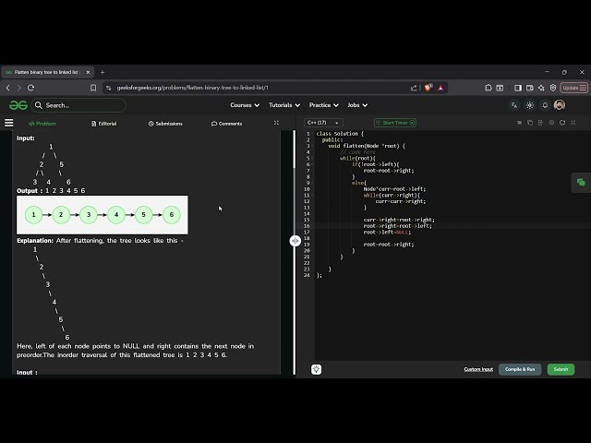Reset code with the refresh icon
Screen dimensions: 591x443
coord(562,123)
